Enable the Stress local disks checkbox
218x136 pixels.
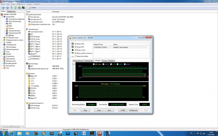tap(76, 56)
